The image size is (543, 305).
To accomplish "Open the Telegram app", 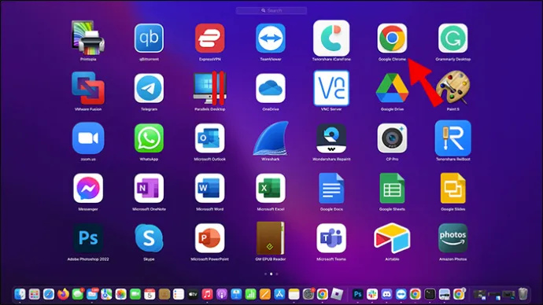I will [149, 88].
